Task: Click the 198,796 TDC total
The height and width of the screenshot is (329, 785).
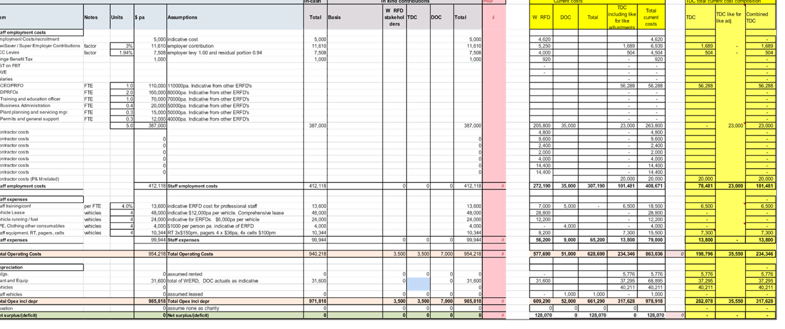Action: pos(700,254)
